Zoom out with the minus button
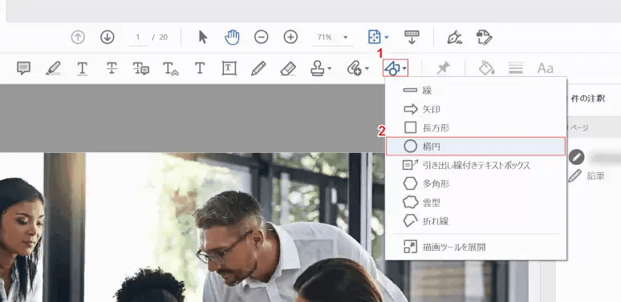Viewport: 621px width, 302px height. [262, 37]
